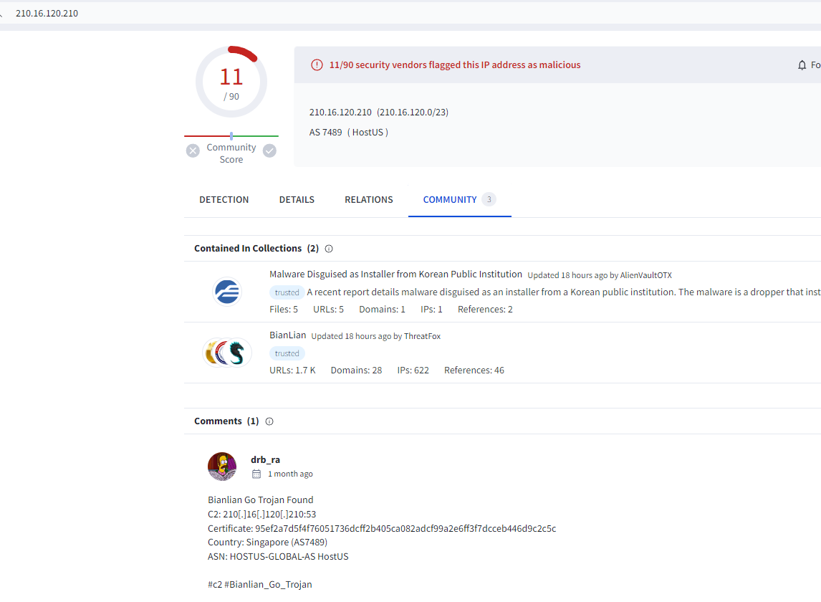
Task: Click the community score downvote X icon
Action: point(193,151)
